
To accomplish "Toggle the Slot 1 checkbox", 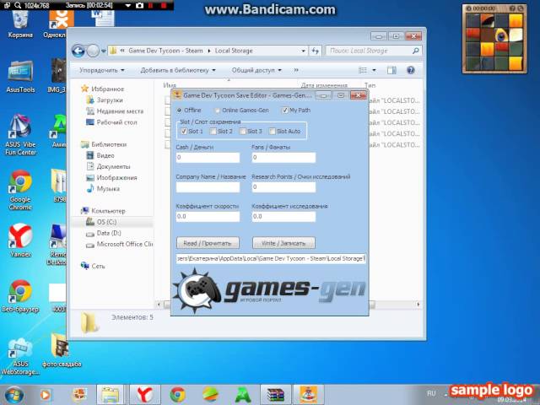I will coord(184,132).
